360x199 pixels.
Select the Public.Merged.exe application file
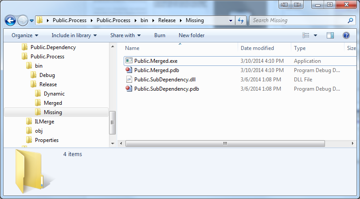click(x=156, y=61)
